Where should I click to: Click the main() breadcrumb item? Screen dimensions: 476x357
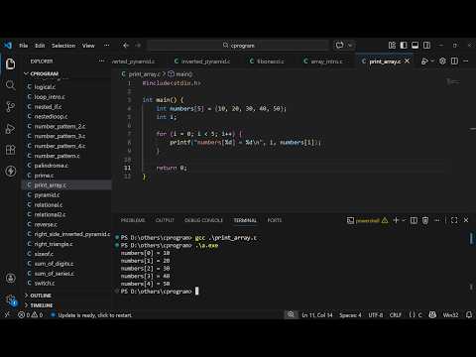click(x=180, y=74)
